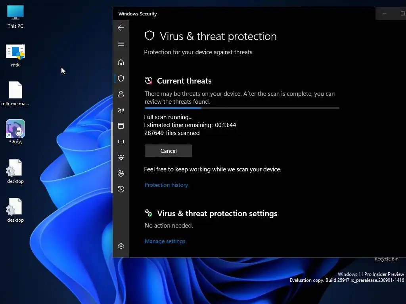Select the mtk.exe.ma... file on desktop
This screenshot has height=304, width=406.
[x=15, y=93]
